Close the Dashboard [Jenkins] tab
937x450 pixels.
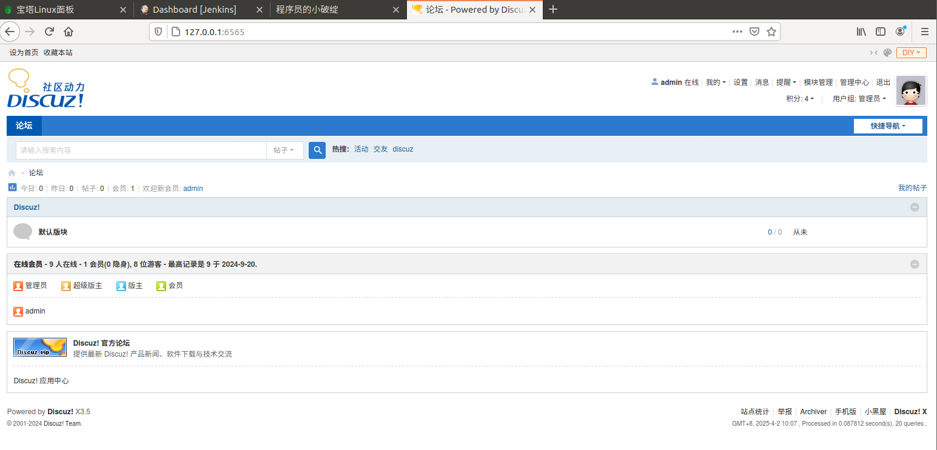(x=260, y=10)
